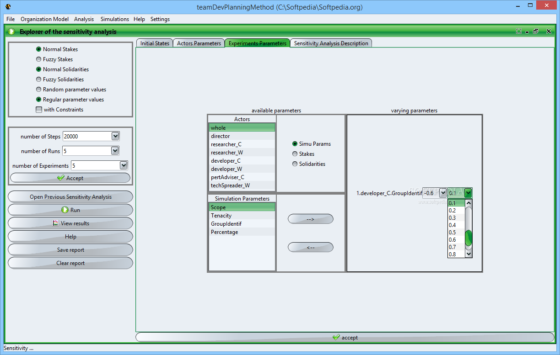560x355 pixels.
Task: Switch to the Actors Parameters tab
Action: tap(199, 43)
